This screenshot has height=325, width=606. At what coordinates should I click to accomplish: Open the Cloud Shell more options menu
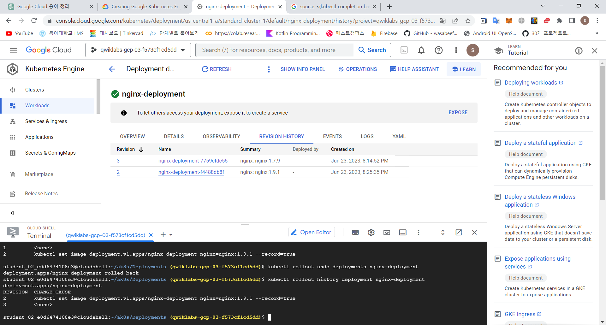[419, 233]
